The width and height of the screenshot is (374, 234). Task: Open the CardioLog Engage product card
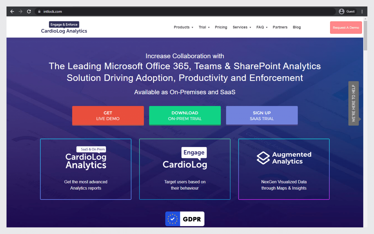tap(185, 169)
